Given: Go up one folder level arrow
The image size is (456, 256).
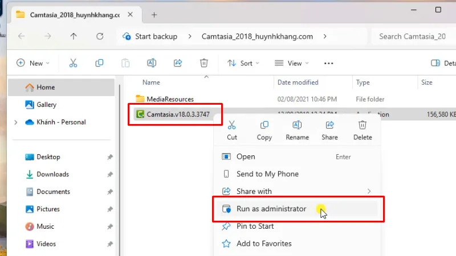Looking at the screenshot, I should (x=74, y=36).
